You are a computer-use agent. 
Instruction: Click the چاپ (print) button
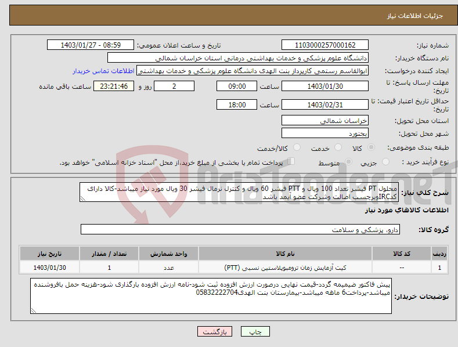255,331
